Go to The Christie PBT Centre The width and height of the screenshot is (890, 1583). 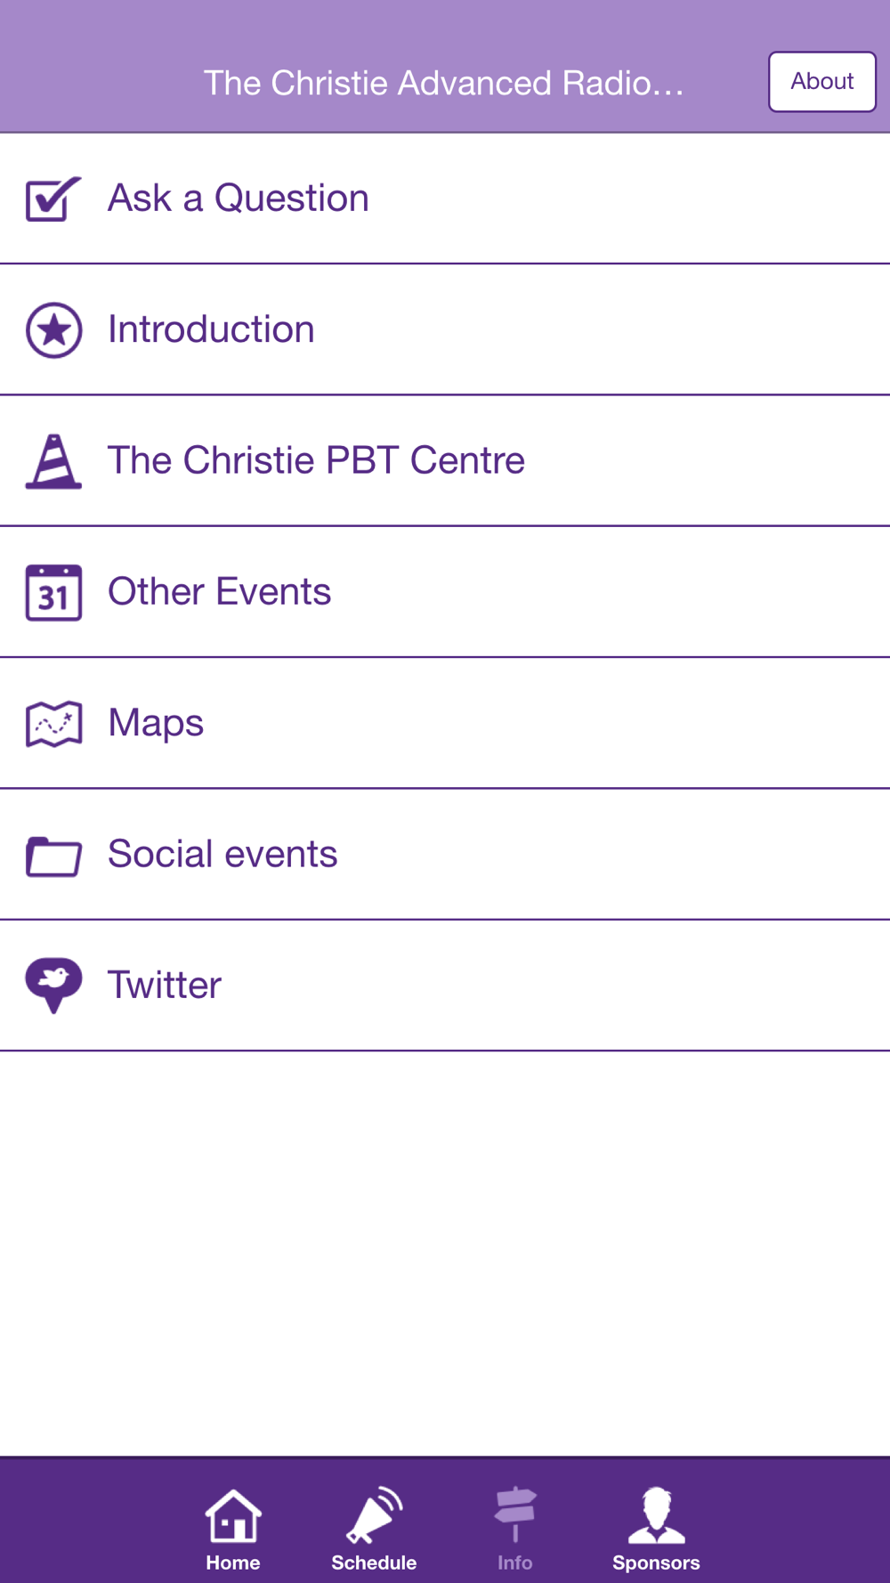[x=445, y=461]
